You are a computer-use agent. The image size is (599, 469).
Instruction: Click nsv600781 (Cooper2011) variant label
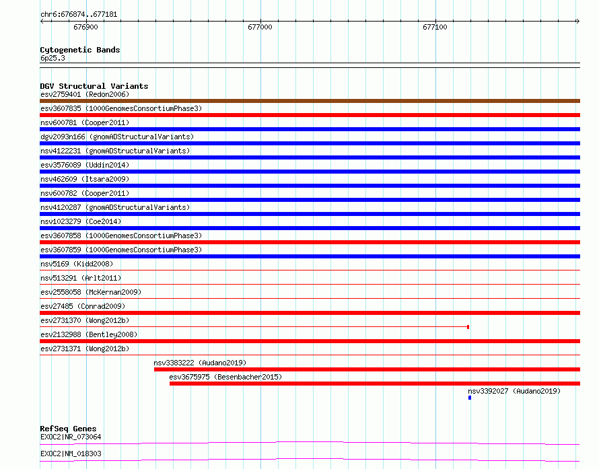coord(85,122)
